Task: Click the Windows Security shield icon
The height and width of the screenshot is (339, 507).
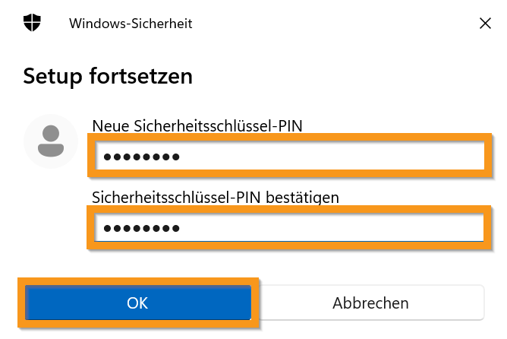Action: [32, 23]
